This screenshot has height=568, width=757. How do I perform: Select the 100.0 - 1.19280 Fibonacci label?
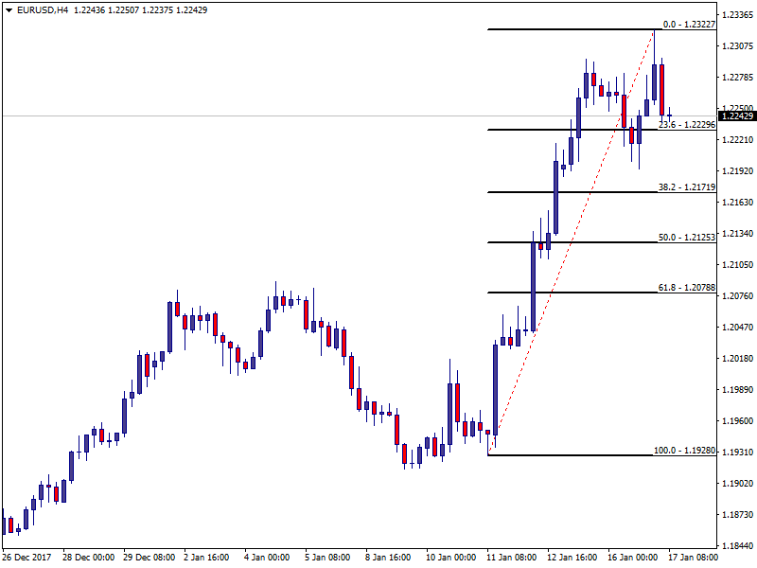[x=683, y=451]
